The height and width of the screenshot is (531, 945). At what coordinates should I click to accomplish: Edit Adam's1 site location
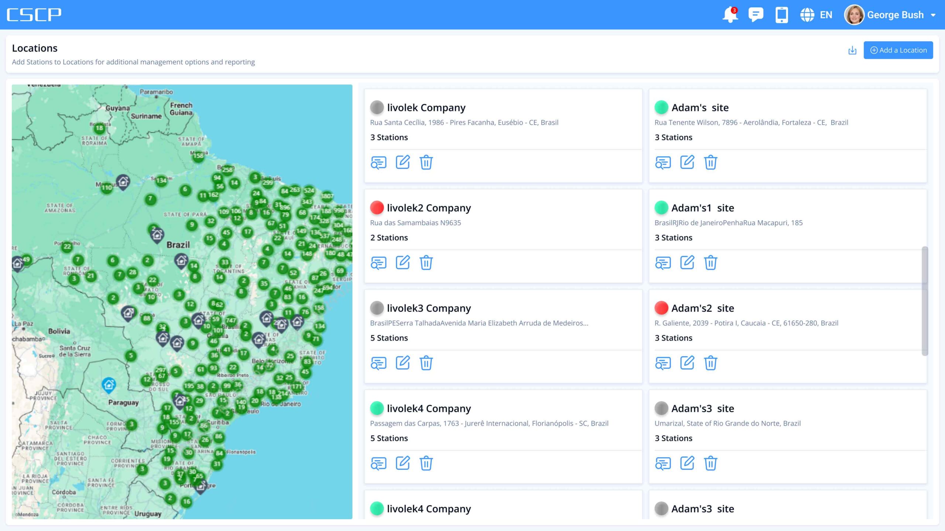pyautogui.click(x=687, y=263)
